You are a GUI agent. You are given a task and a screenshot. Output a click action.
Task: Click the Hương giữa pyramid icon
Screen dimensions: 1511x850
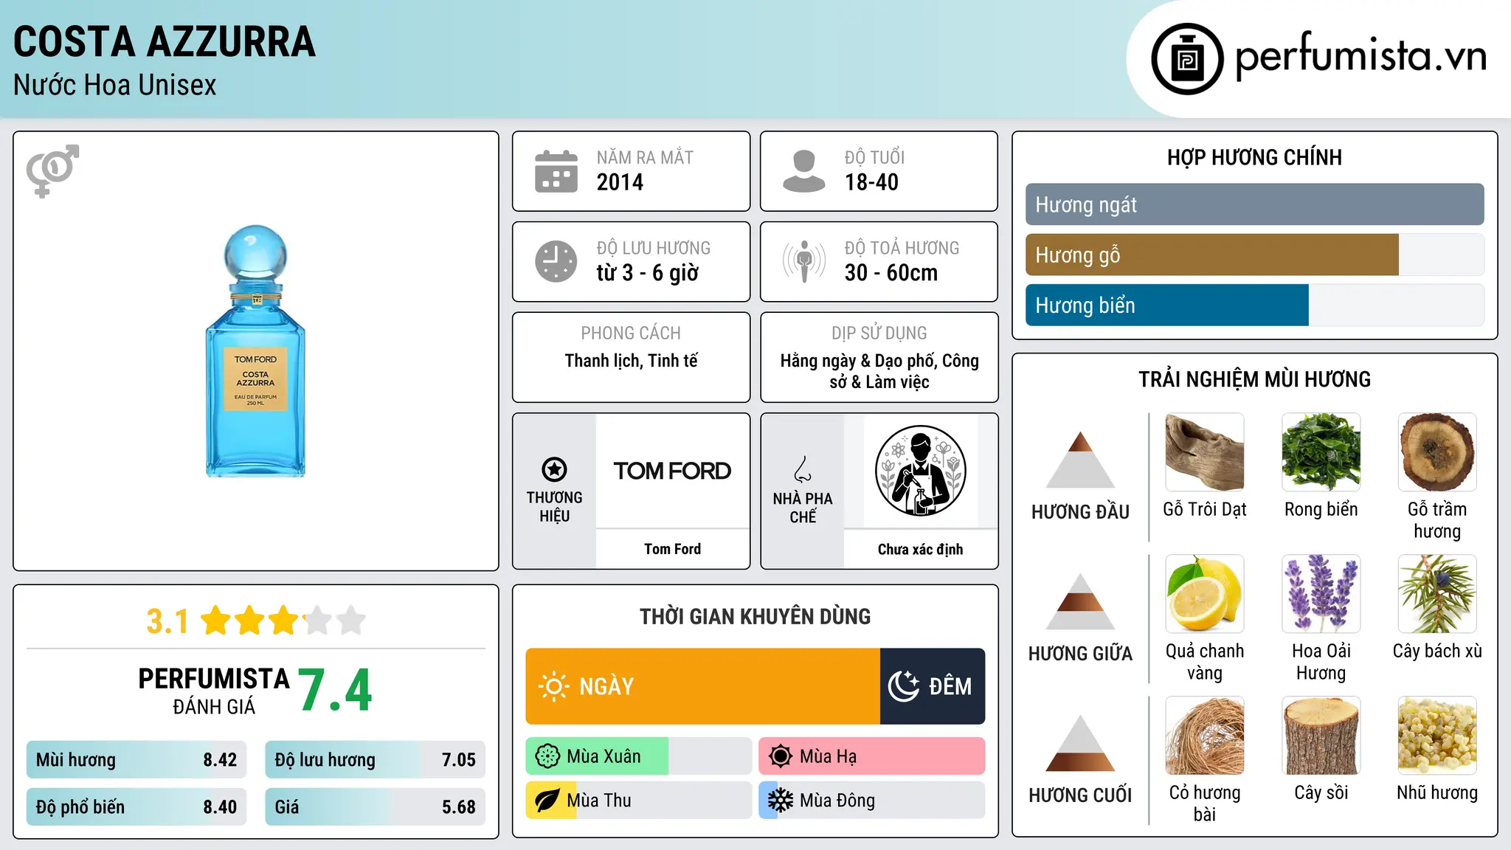click(x=1080, y=601)
